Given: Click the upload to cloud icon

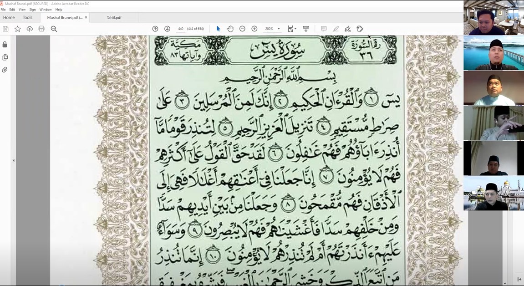Looking at the screenshot, I should click(x=30, y=29).
